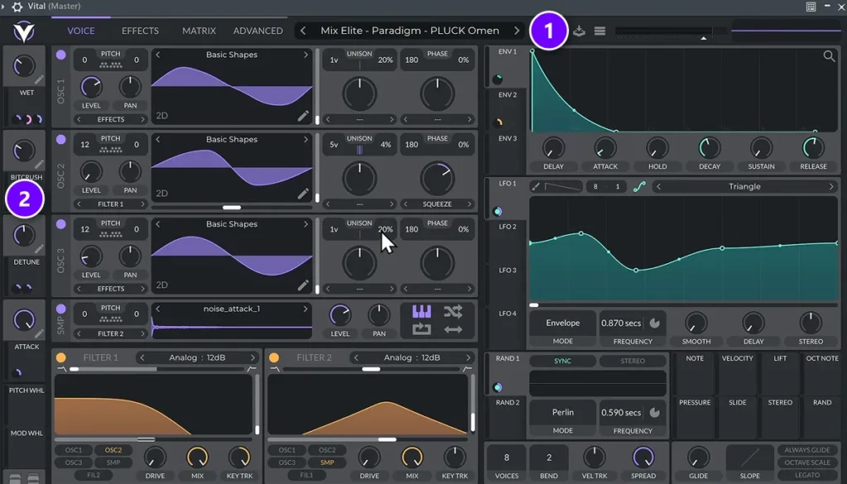Open OSC 2 SQUEEZE phase effect selector
Viewport: 847px width, 484px height.
(x=438, y=204)
